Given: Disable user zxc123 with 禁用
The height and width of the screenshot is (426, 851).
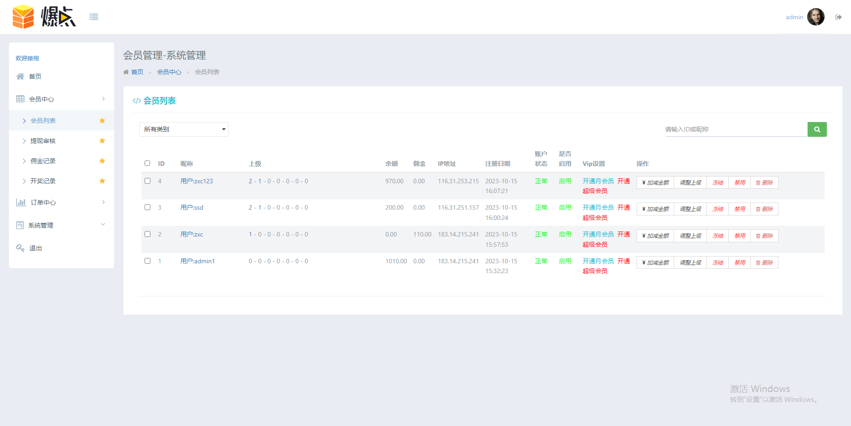Looking at the screenshot, I should [x=740, y=182].
